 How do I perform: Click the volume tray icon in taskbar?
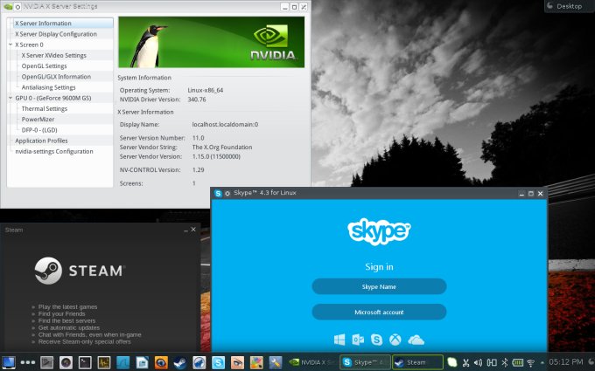click(479, 362)
